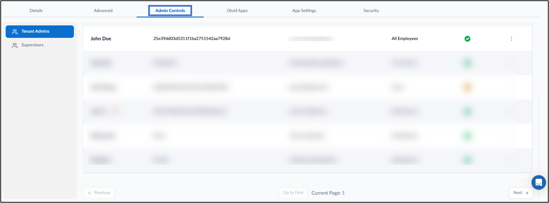Open the three-dot menu for John Doe
This screenshot has height=203, width=549.
(x=511, y=39)
